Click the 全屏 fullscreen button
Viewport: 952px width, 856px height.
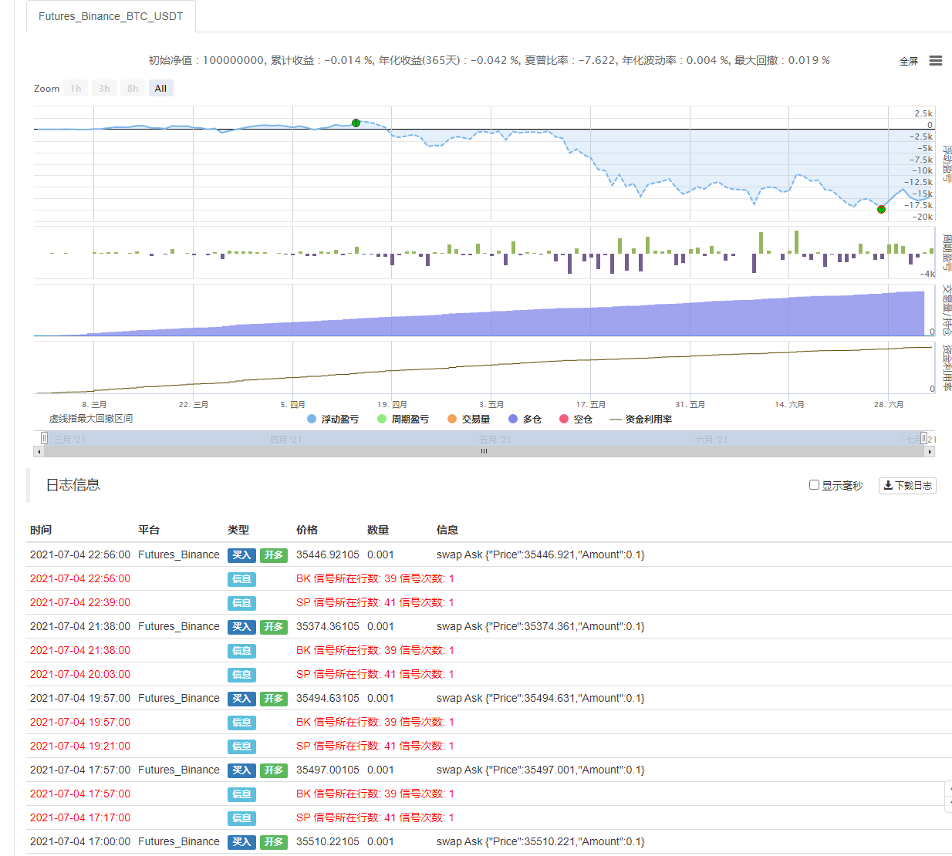pos(908,62)
